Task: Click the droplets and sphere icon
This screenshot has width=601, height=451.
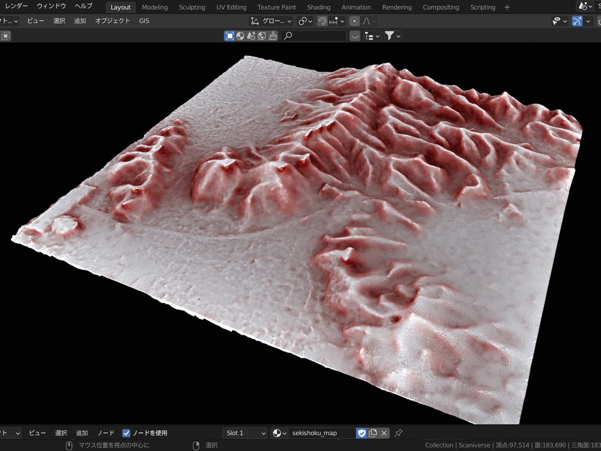Action: click(x=251, y=36)
